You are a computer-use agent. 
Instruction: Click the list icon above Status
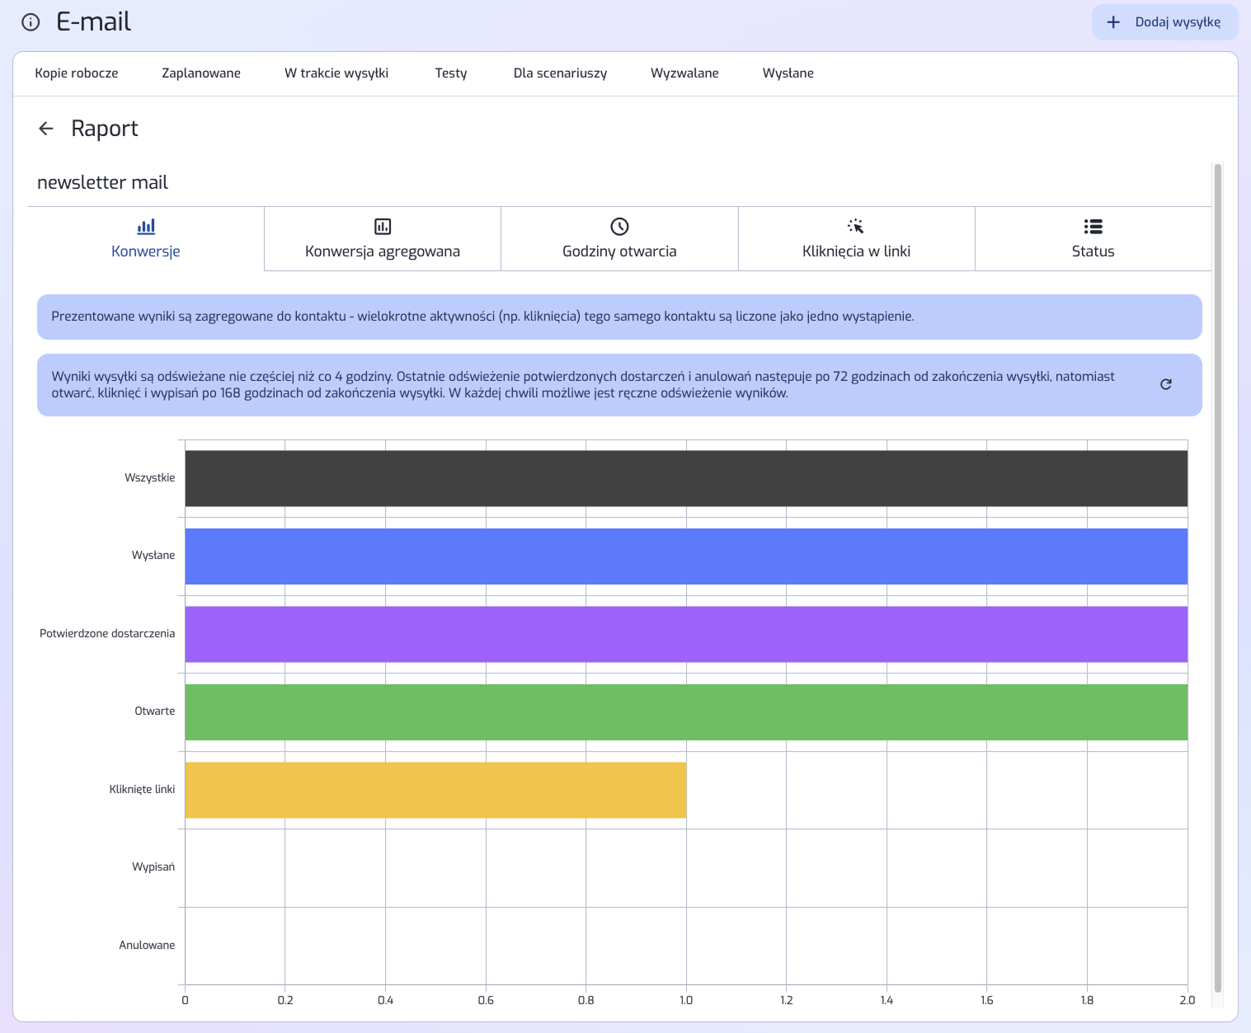pos(1093,227)
